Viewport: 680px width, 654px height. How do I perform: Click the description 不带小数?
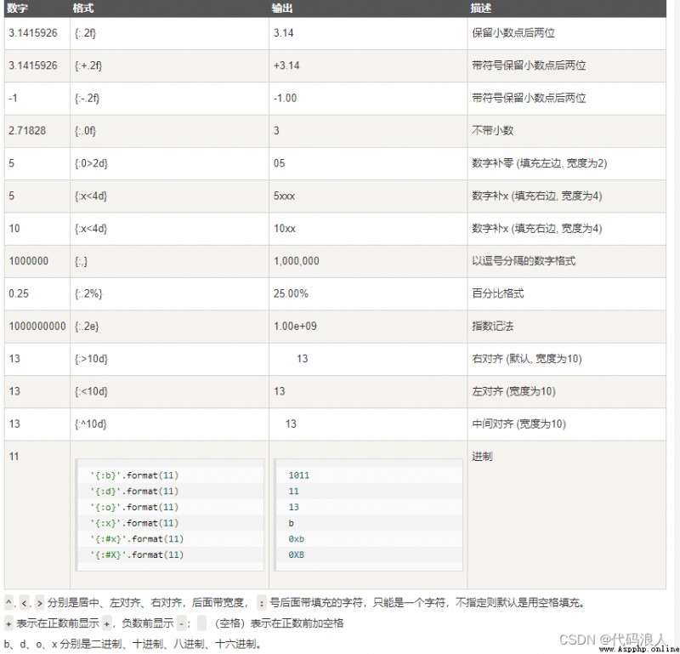(x=493, y=131)
